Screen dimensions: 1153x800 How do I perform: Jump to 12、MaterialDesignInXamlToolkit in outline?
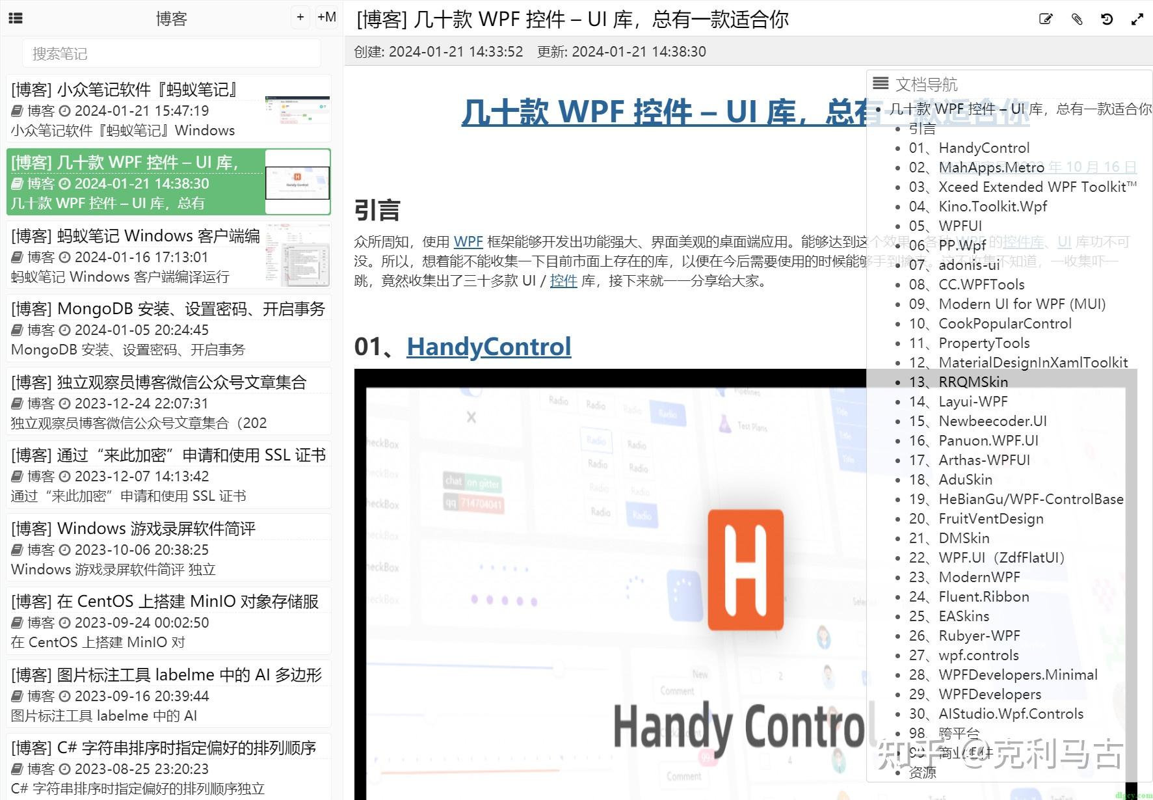(x=1018, y=363)
